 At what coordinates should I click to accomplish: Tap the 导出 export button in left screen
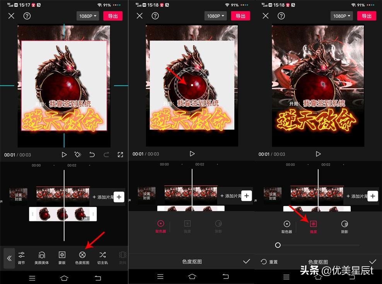[113, 16]
